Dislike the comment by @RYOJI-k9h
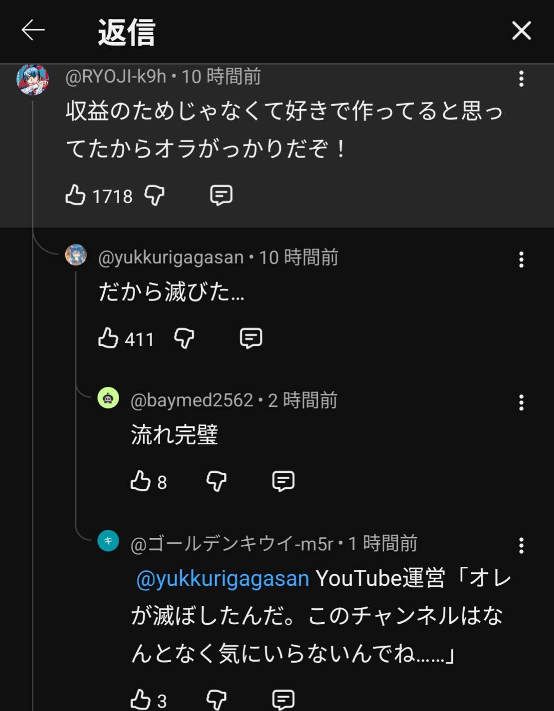The height and width of the screenshot is (711, 554). (x=155, y=195)
